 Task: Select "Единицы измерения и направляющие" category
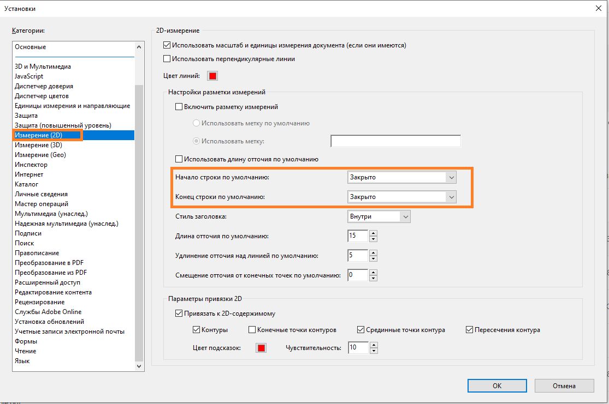click(x=72, y=106)
